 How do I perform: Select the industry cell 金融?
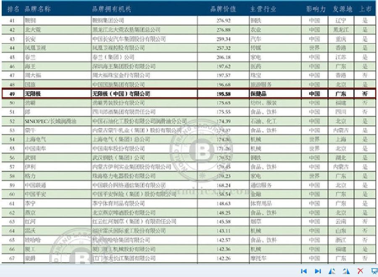(256, 194)
